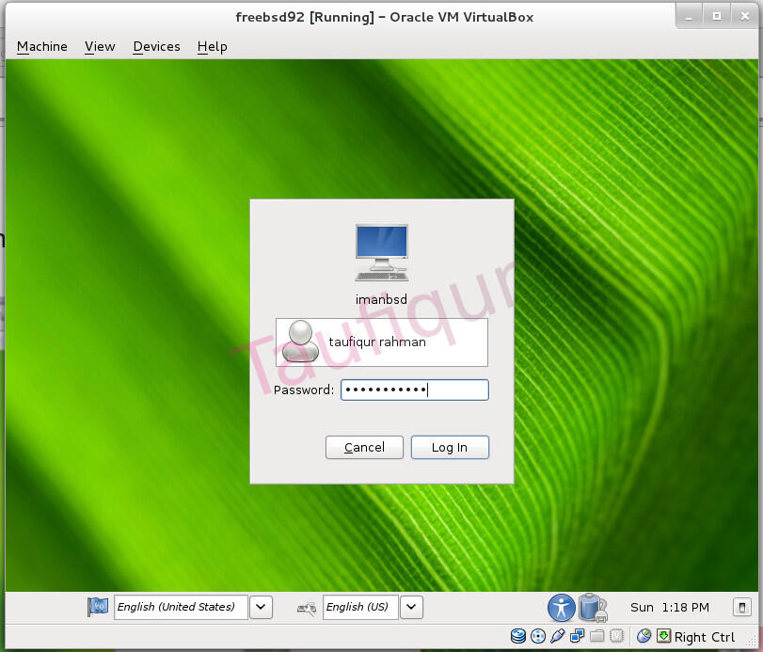Open the English (US) keyboard layout combo box

coord(360,607)
